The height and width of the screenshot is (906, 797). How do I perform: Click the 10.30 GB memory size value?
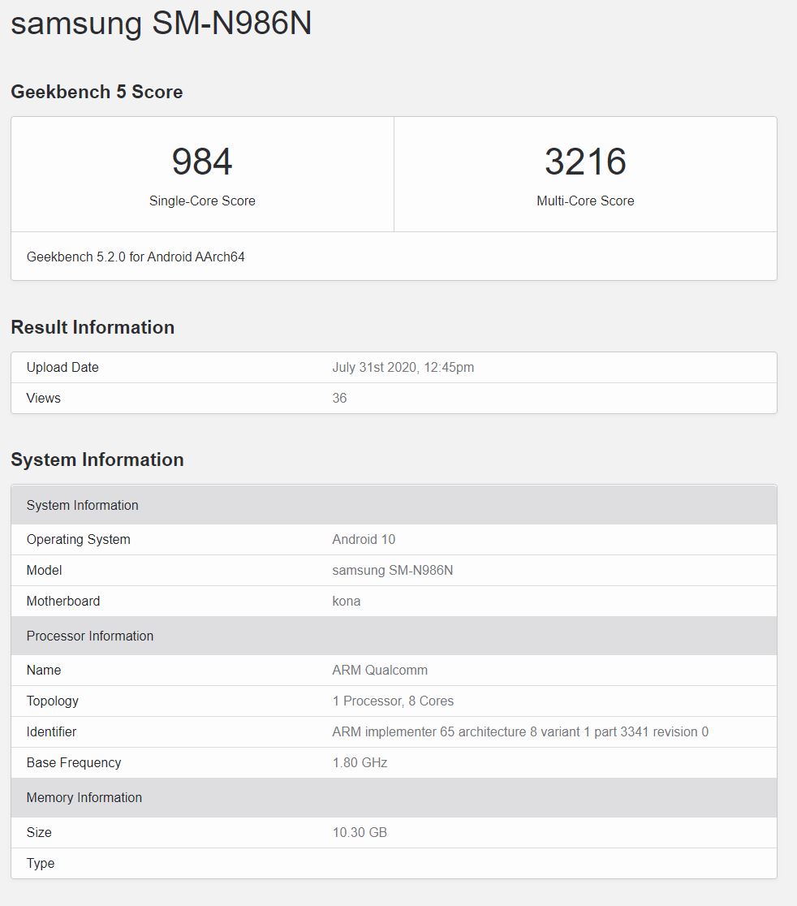tap(360, 832)
